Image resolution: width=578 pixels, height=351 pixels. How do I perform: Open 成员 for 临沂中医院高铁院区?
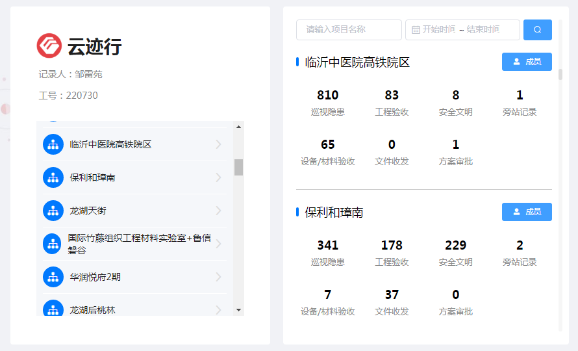coord(526,62)
